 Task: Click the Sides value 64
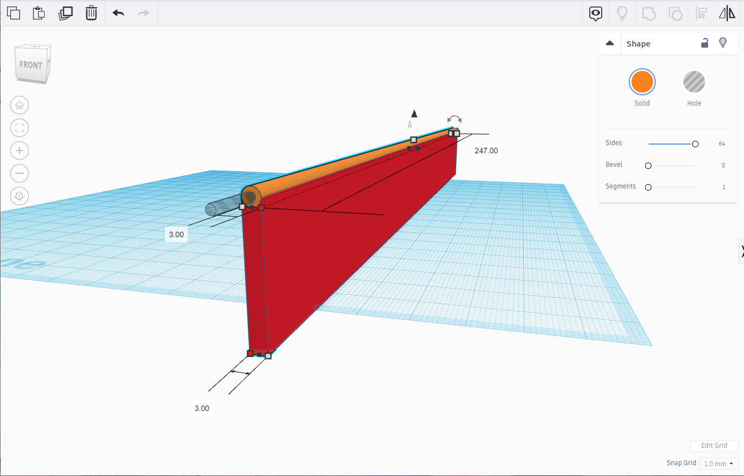722,144
